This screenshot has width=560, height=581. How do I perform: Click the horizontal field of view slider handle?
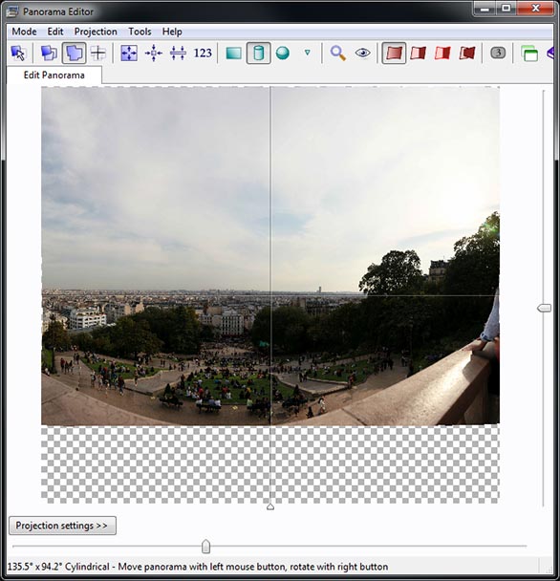pos(206,547)
